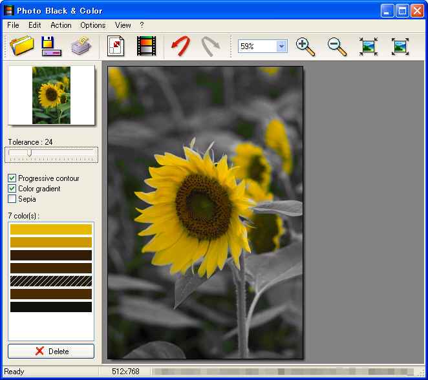The image size is (428, 380).
Task: Open the Action menu
Action: [61, 25]
